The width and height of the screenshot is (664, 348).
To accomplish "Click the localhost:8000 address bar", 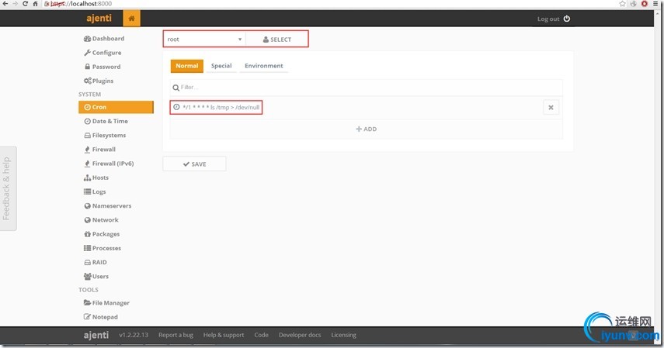I will [x=330, y=3].
